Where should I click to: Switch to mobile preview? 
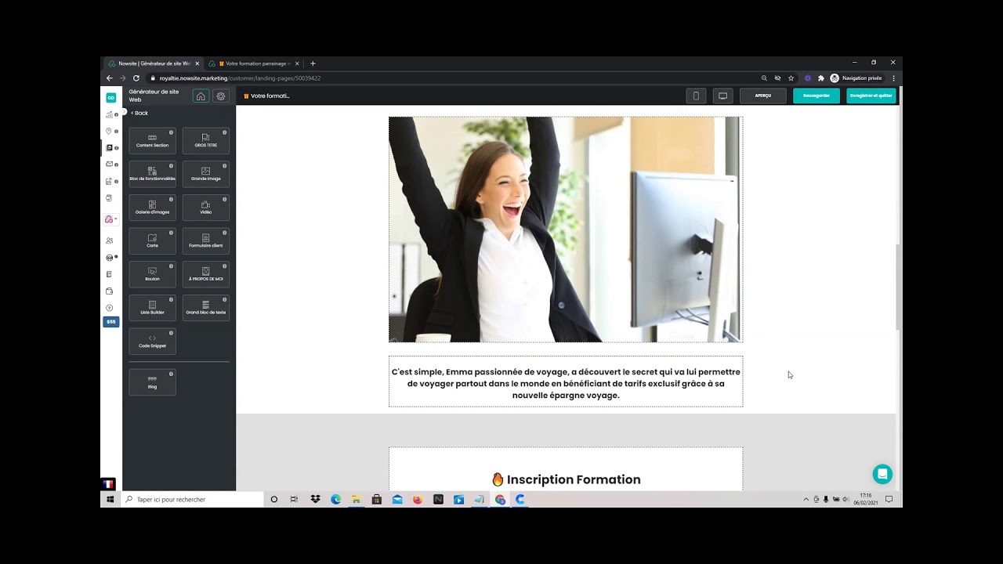(696, 96)
